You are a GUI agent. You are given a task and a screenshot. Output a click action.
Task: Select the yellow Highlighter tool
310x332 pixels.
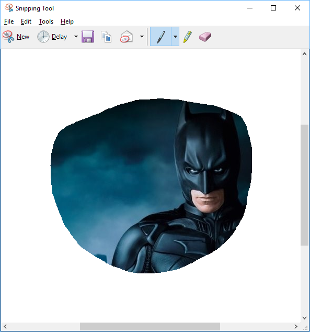(188, 37)
